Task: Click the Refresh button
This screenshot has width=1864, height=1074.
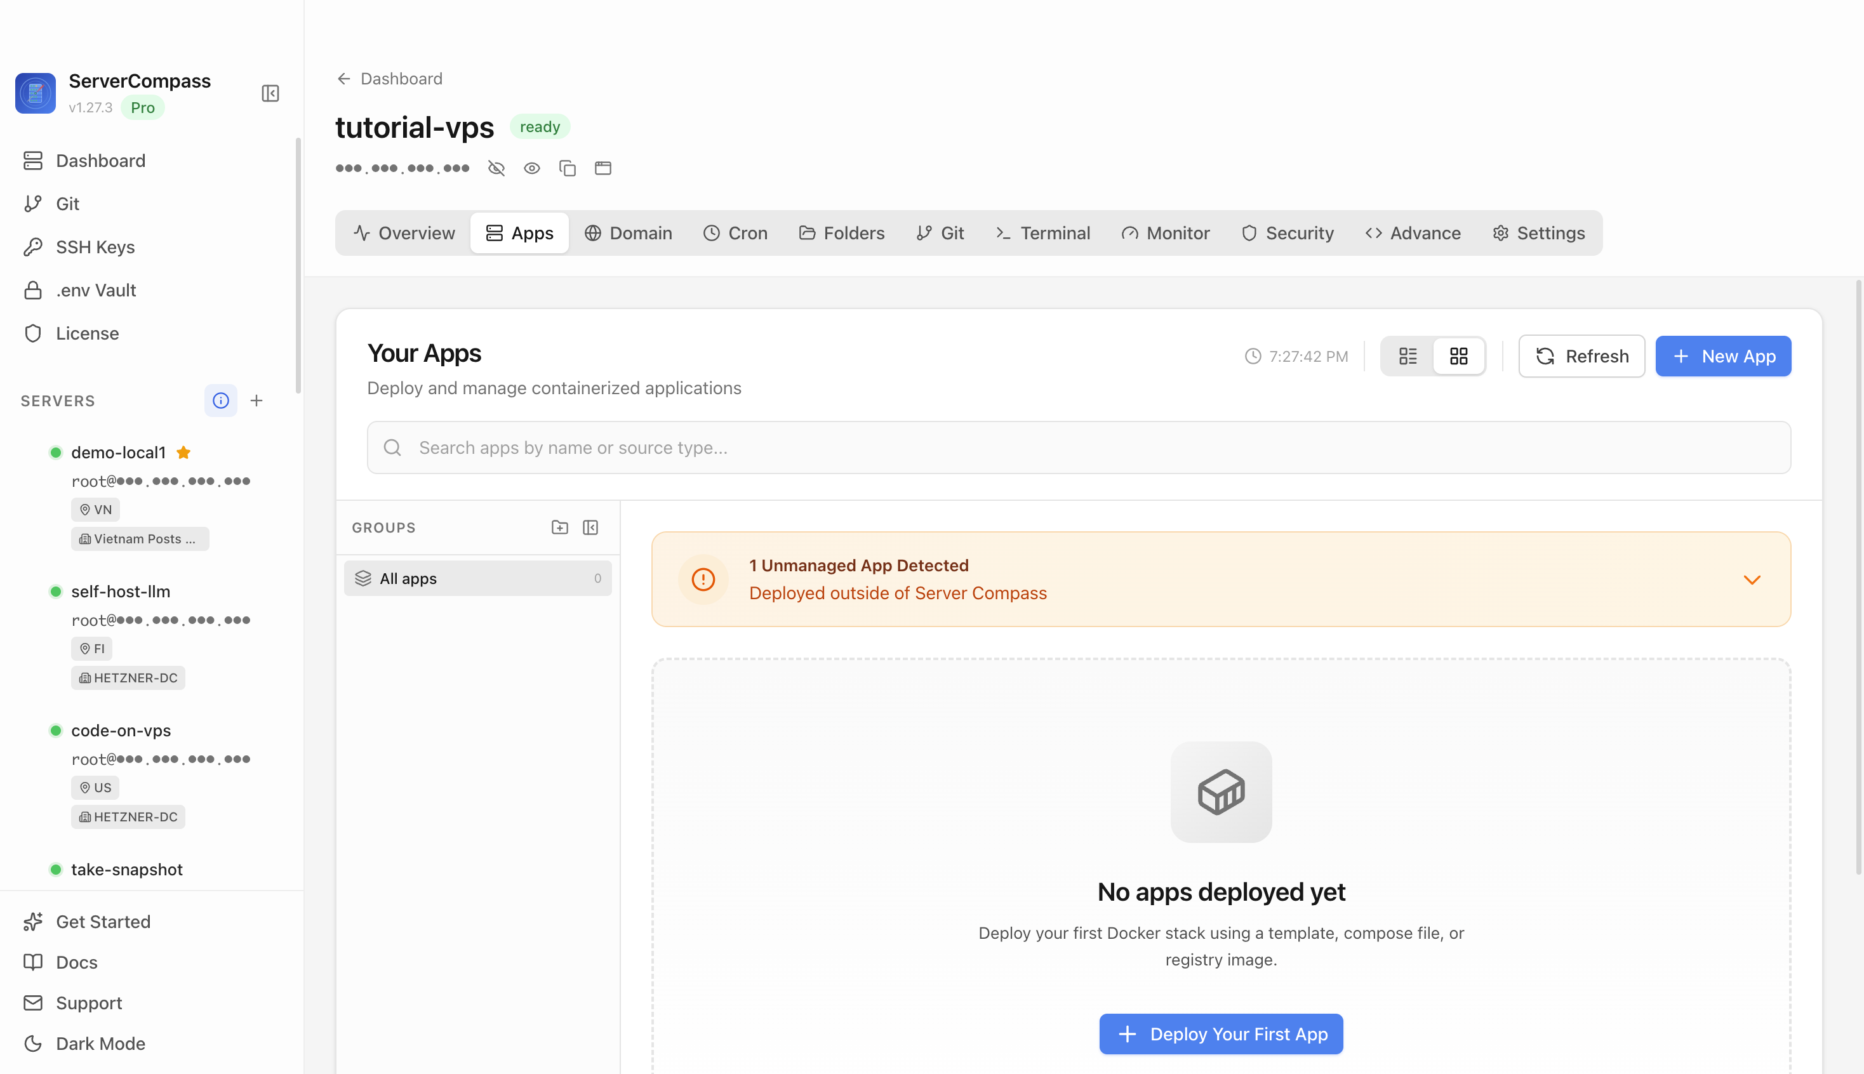Action: (1581, 356)
